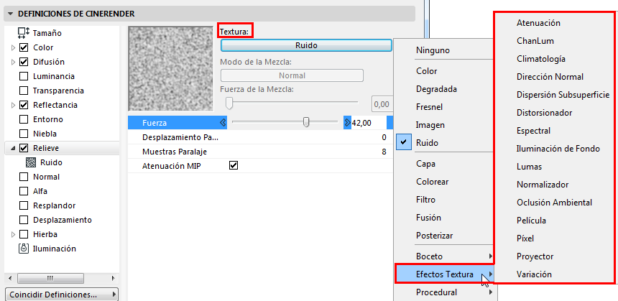The image size is (618, 301).
Task: Click the left keyframe arrow on Fuerza
Action: (223, 123)
